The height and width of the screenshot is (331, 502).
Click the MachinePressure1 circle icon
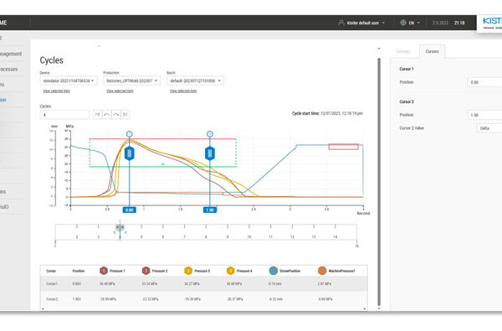pos(322,271)
